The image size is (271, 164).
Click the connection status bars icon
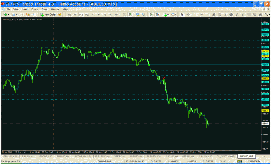tap(240, 161)
